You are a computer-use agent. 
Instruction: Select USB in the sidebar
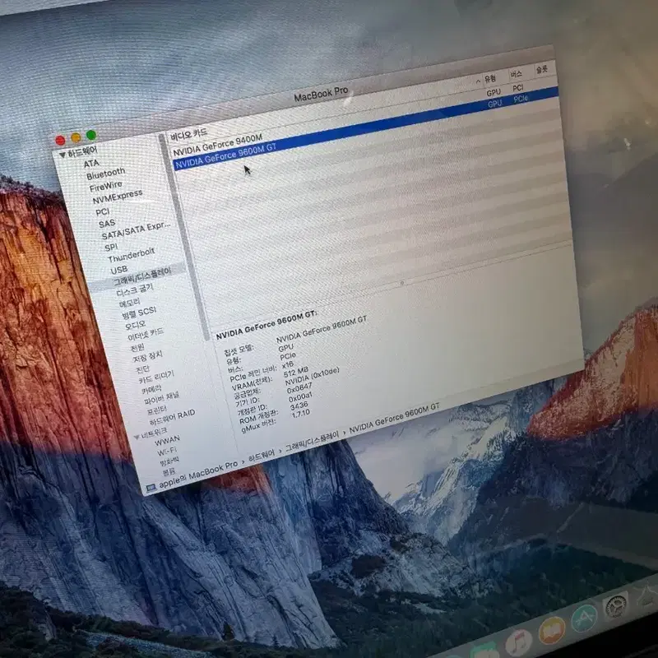point(119,270)
